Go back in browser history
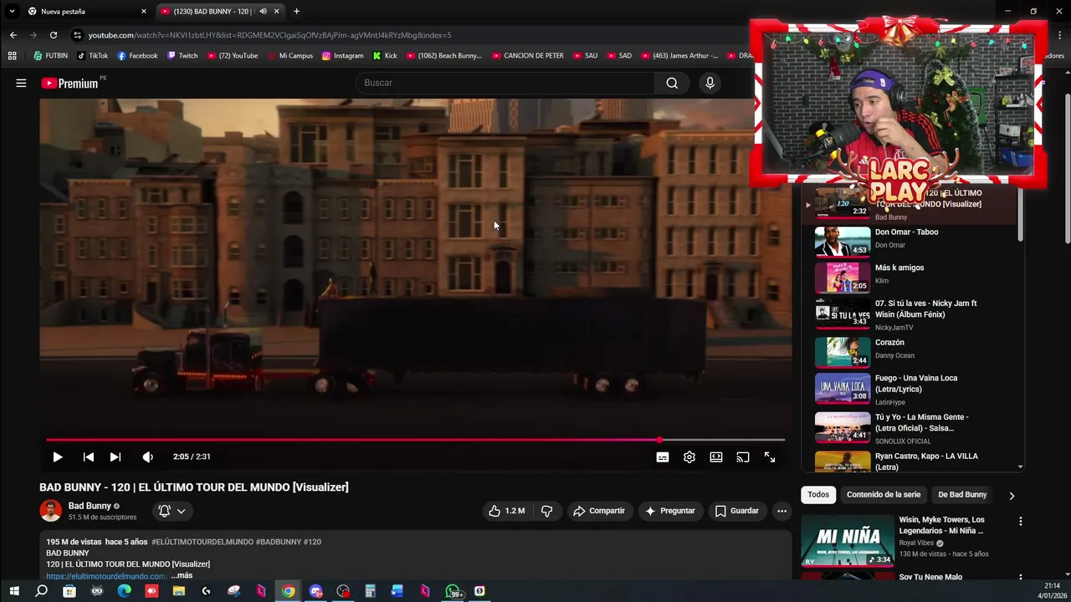 [x=13, y=35]
